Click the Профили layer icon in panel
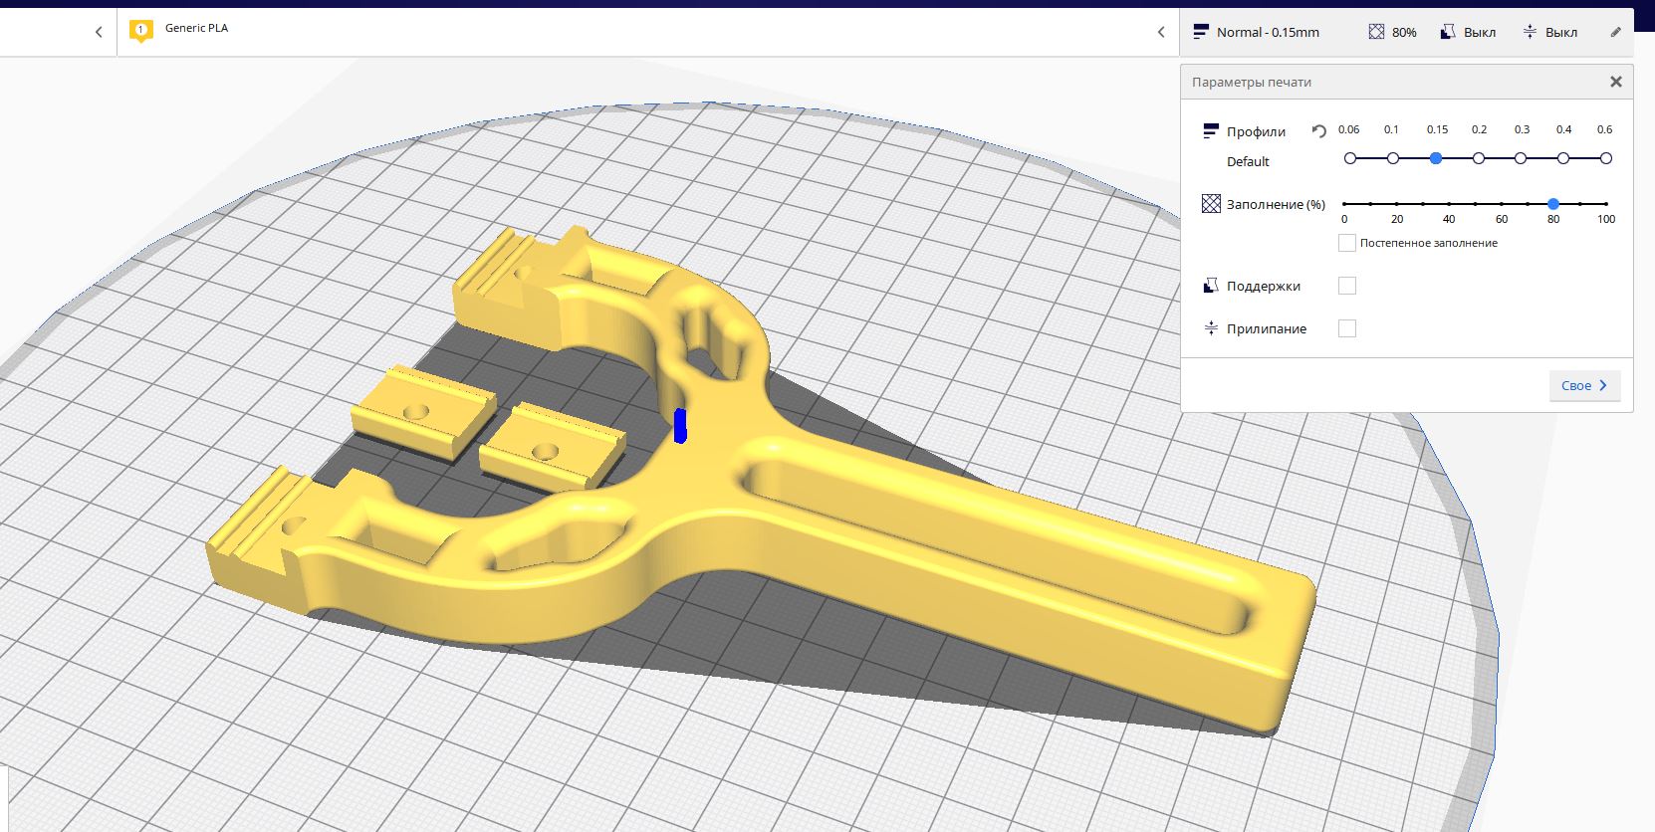 (1211, 131)
